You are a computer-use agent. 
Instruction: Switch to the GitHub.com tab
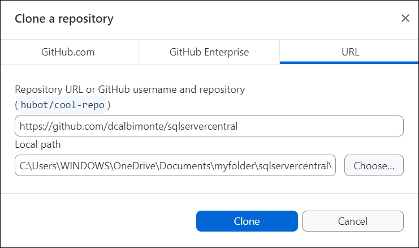coord(68,52)
